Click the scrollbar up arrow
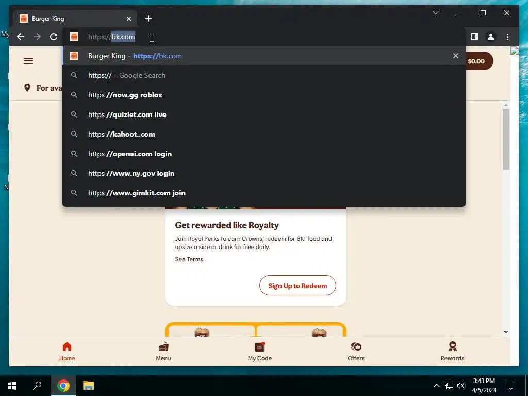The height and width of the screenshot is (396, 528). 506,105
